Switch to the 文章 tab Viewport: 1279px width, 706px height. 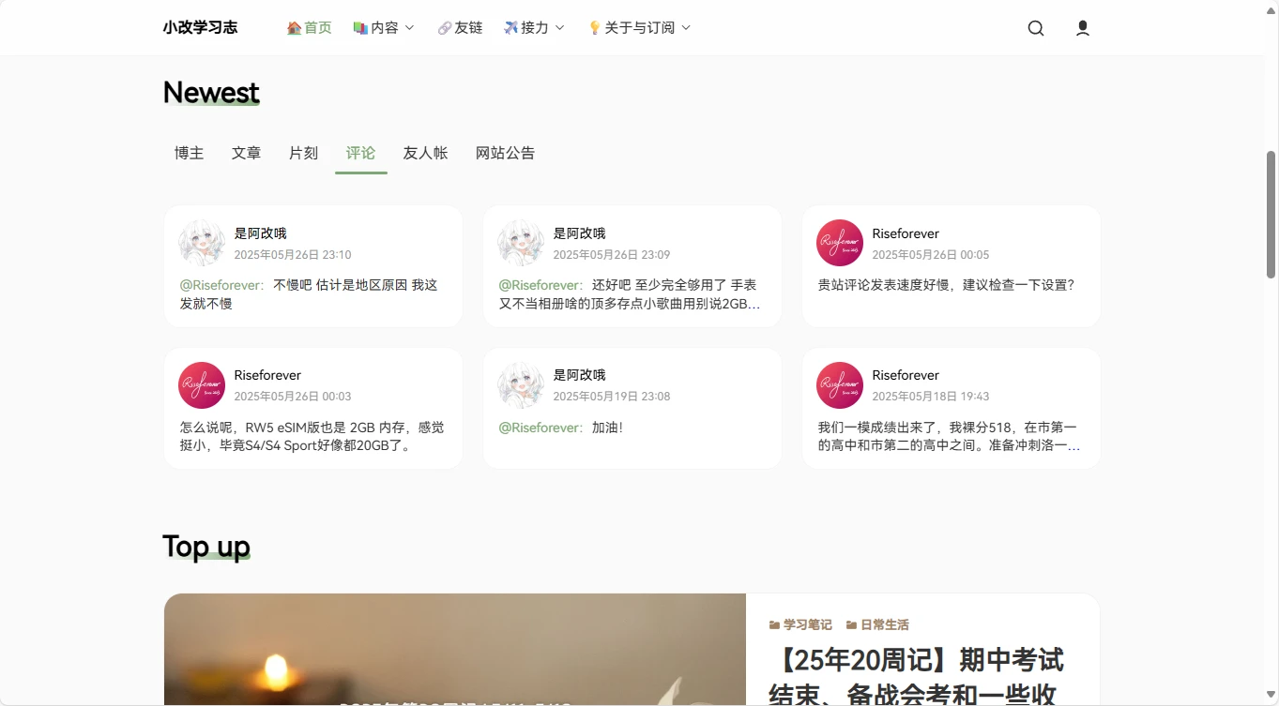pyautogui.click(x=246, y=153)
